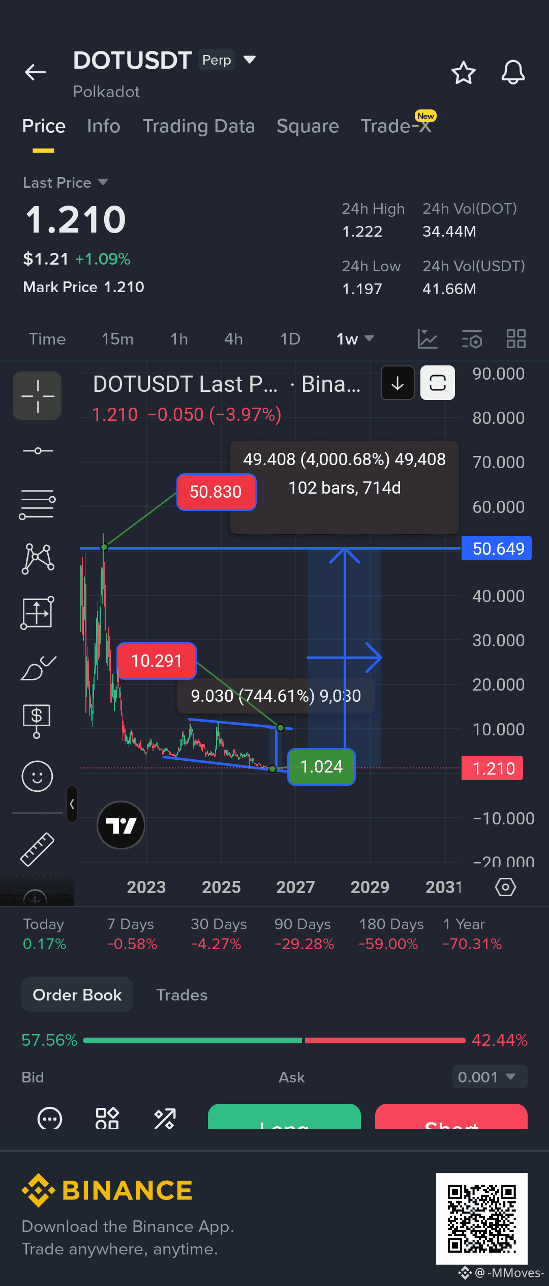549x1286 pixels.
Task: Click the Mark Price 1.210 text
Action: [x=84, y=287]
